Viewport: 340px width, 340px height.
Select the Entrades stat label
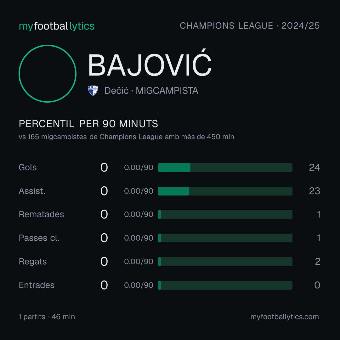(37, 285)
